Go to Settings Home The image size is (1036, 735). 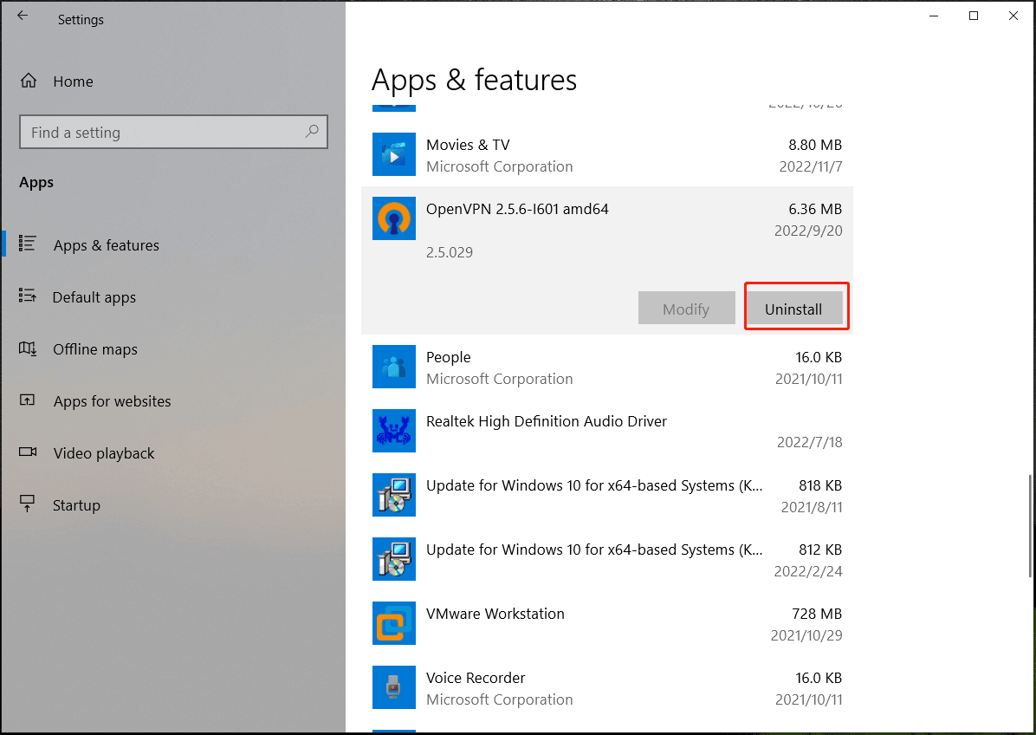pos(73,81)
